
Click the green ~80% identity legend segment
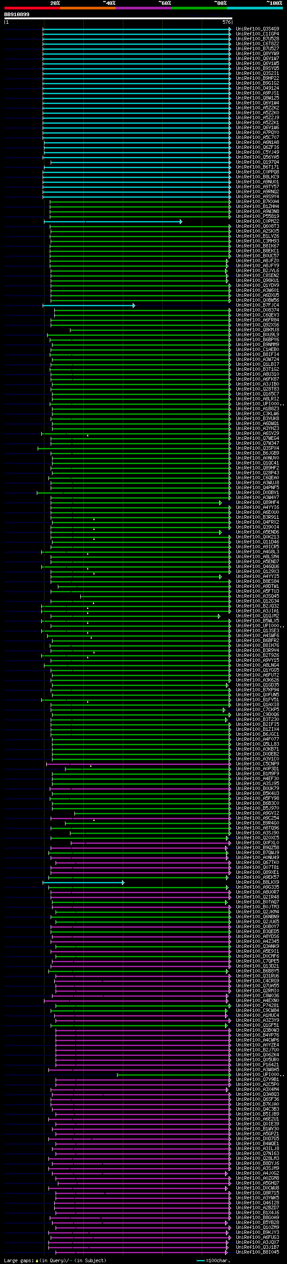click(199, 8)
